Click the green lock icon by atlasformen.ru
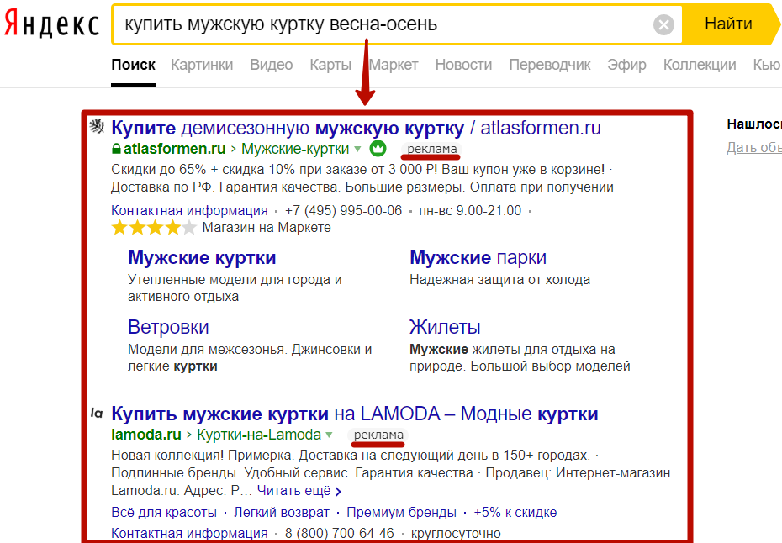This screenshot has height=543, width=782. click(116, 149)
